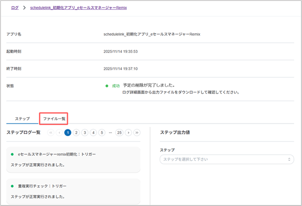Go to first page of step logs
This screenshot has width=302, height=206.
click(x=51, y=133)
